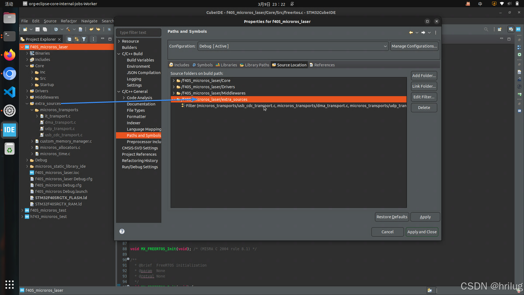Click the type filter text field
Screen dimensions: 524x295
pyautogui.click(x=139, y=33)
